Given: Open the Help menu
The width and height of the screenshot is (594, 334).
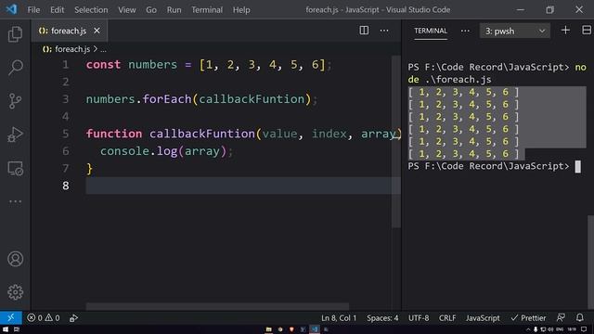Looking at the screenshot, I should tap(241, 10).
